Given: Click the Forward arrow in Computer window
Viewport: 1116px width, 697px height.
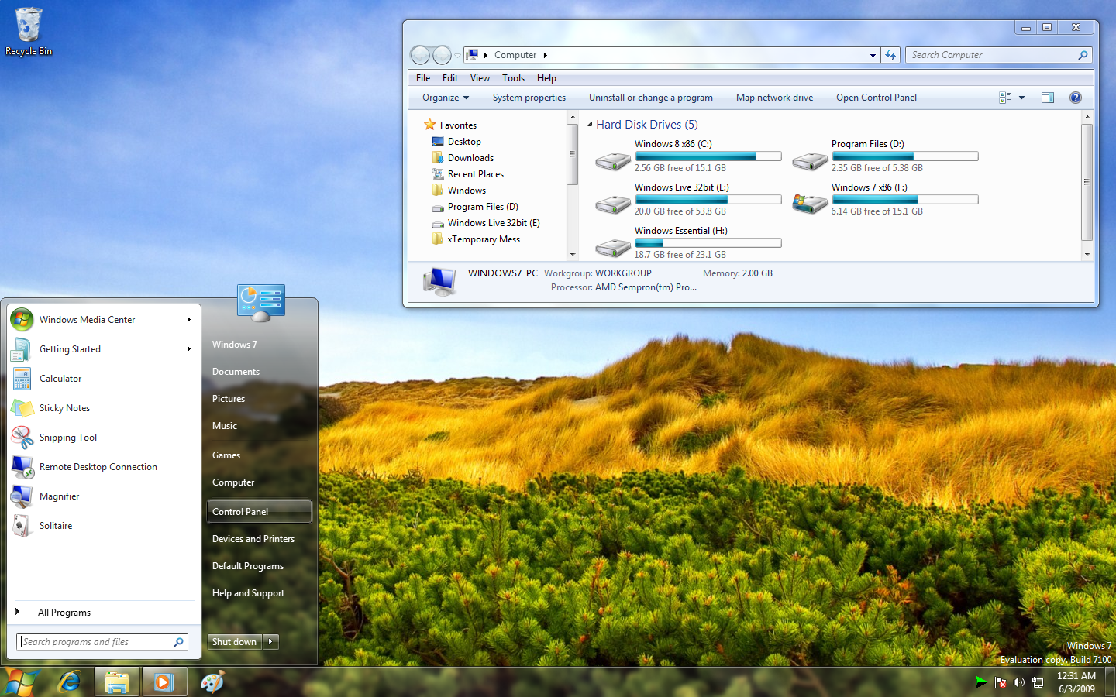Looking at the screenshot, I should [442, 55].
